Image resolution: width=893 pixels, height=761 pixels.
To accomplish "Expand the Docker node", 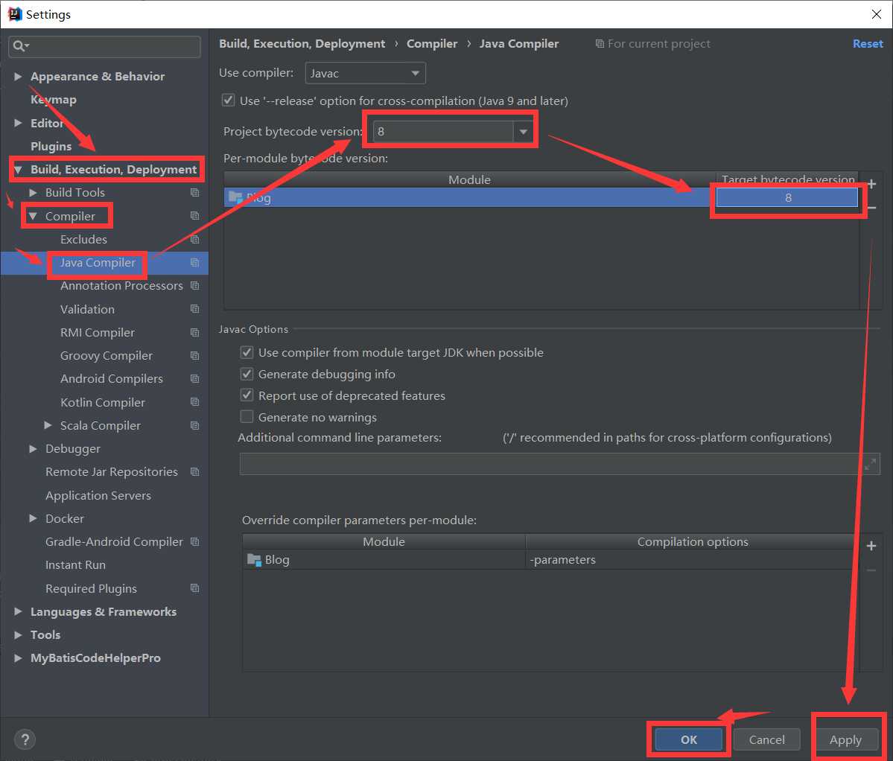I will click(x=33, y=518).
